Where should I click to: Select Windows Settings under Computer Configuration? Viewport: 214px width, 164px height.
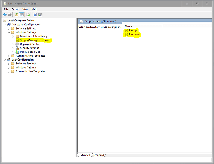pos(26,33)
